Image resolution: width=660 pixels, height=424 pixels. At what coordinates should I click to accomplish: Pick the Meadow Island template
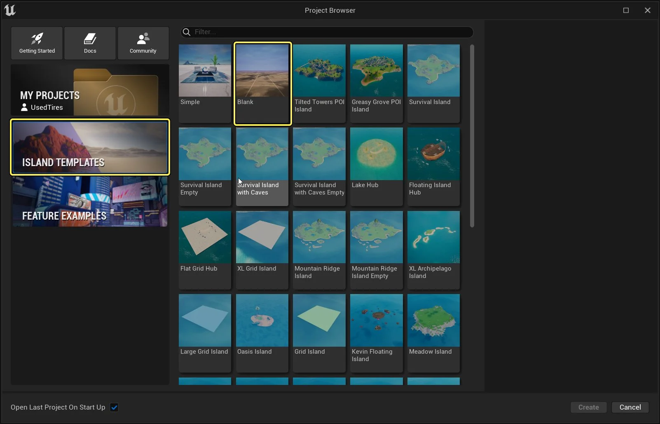(433, 333)
